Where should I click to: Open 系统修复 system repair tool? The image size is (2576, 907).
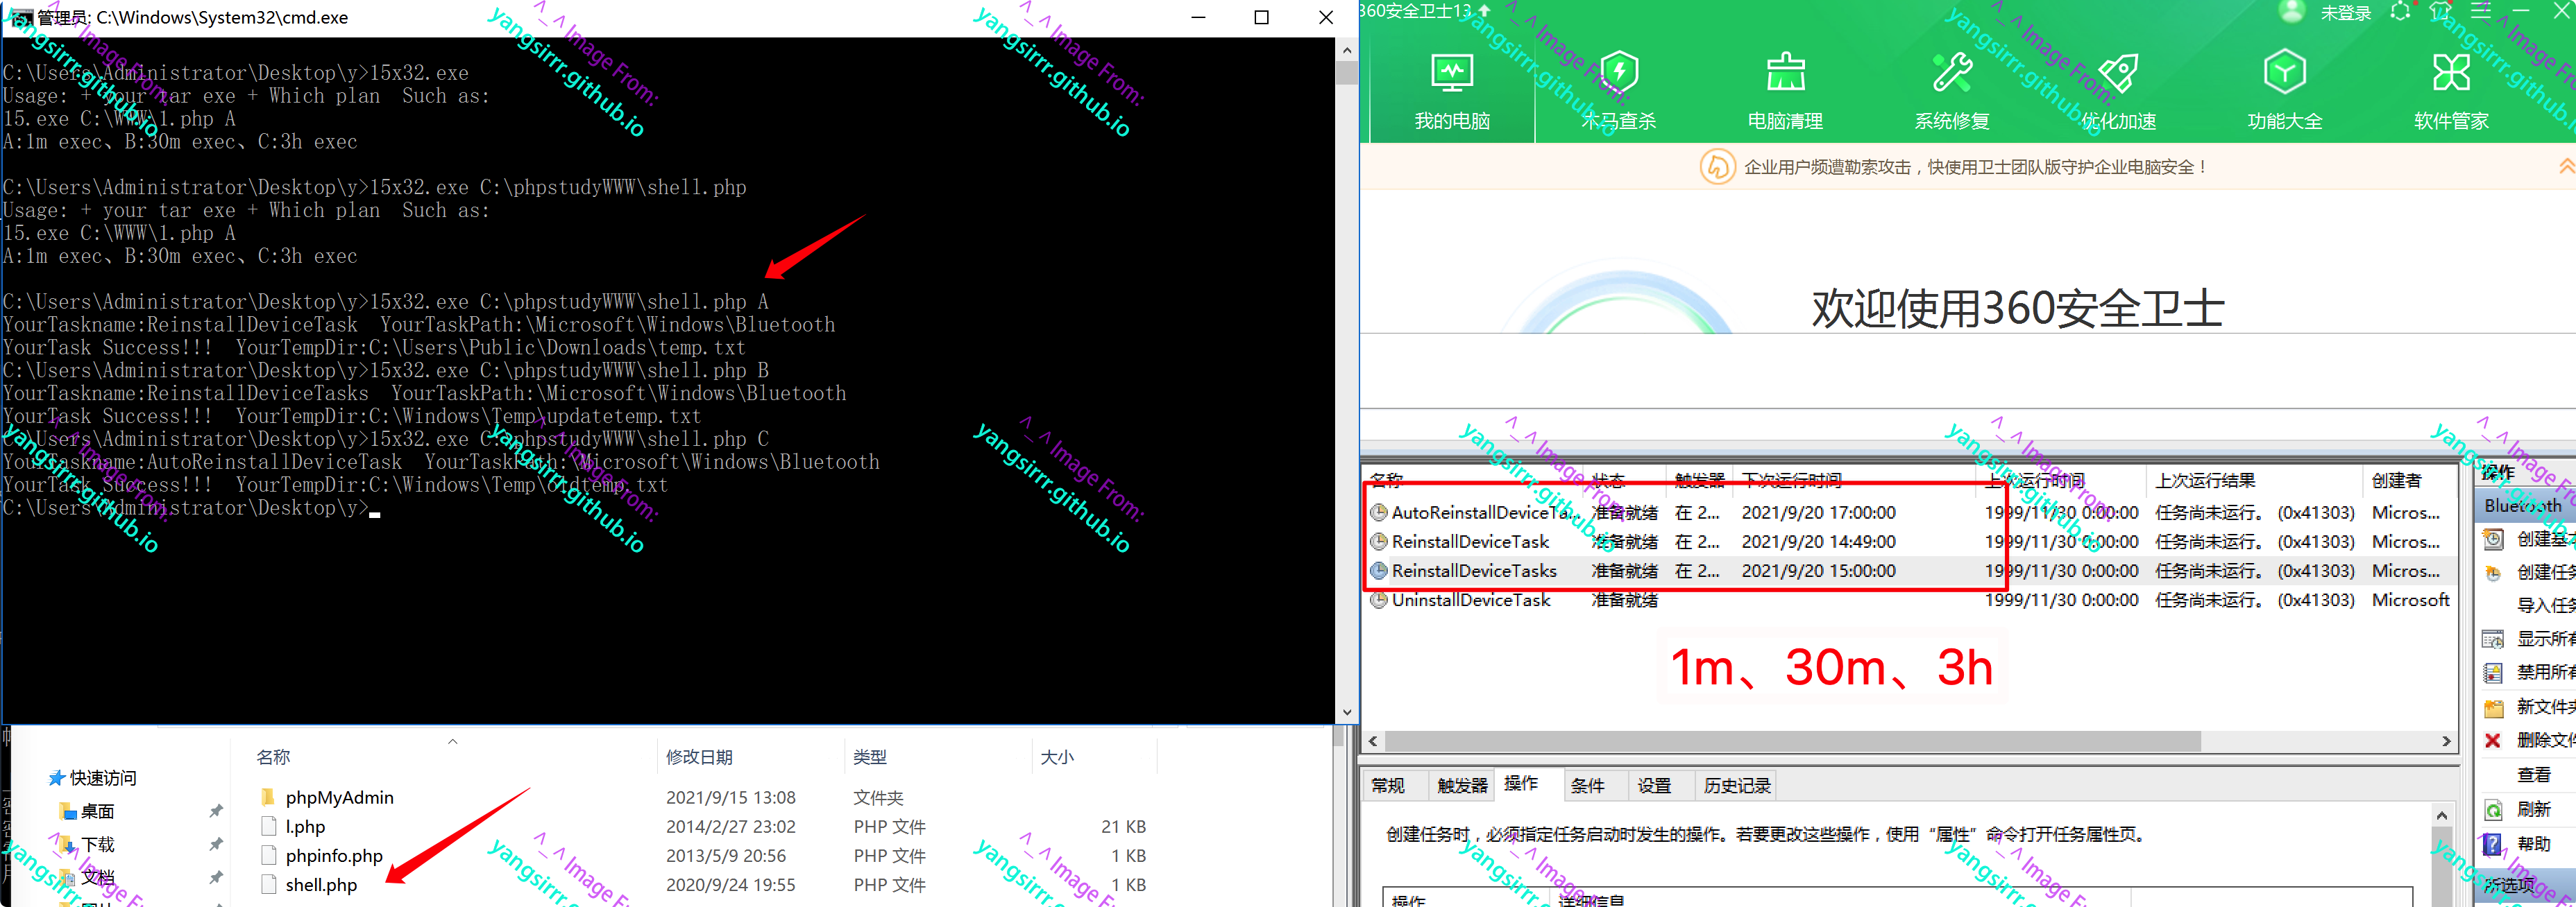click(1951, 91)
